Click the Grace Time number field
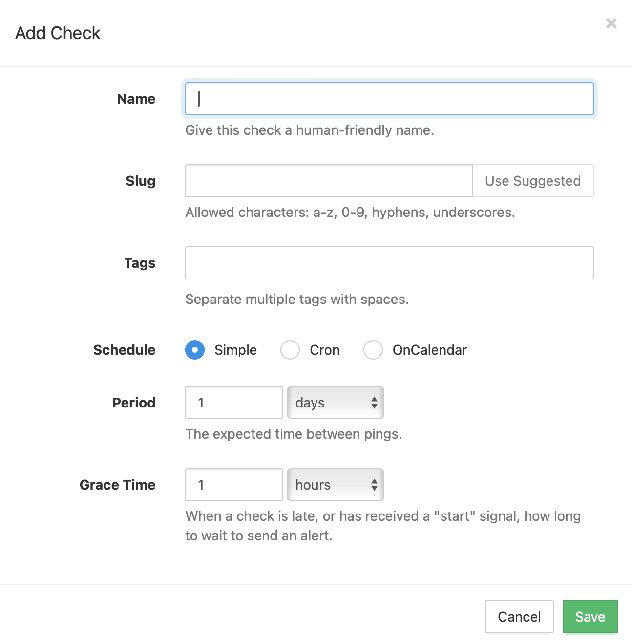Screen dimensions: 632x643 (234, 485)
